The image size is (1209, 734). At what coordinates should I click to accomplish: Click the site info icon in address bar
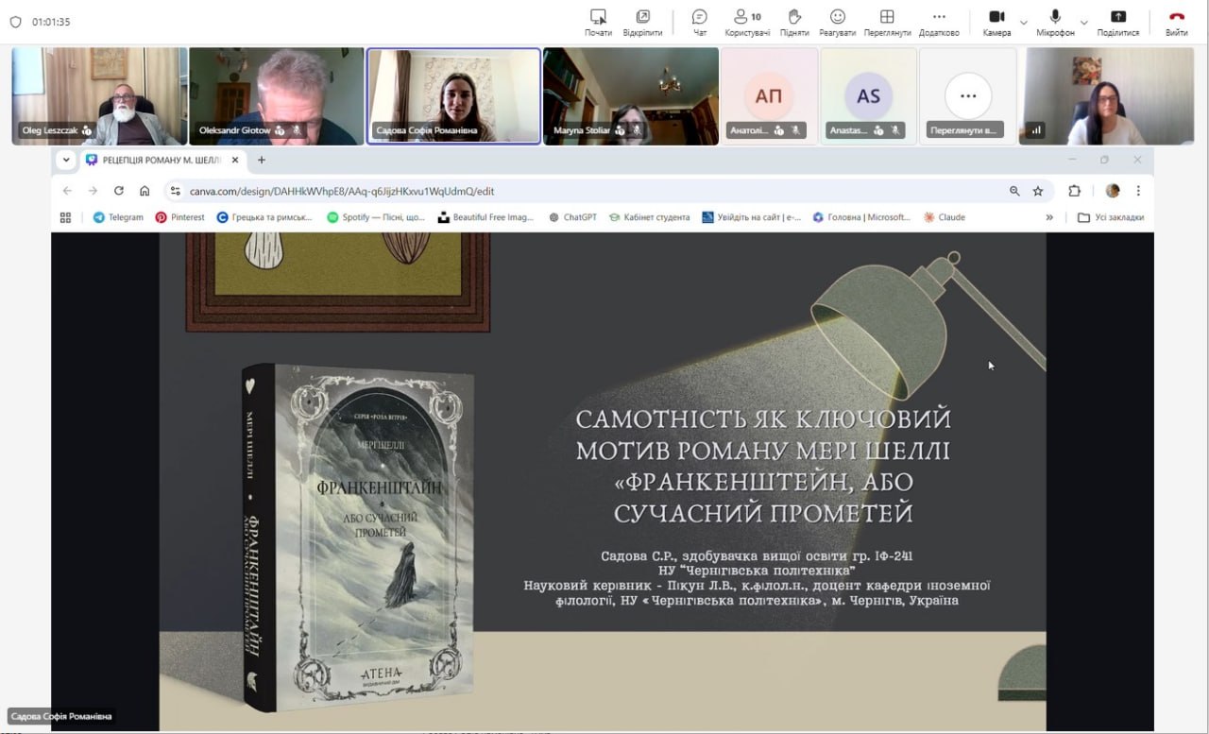[175, 191]
